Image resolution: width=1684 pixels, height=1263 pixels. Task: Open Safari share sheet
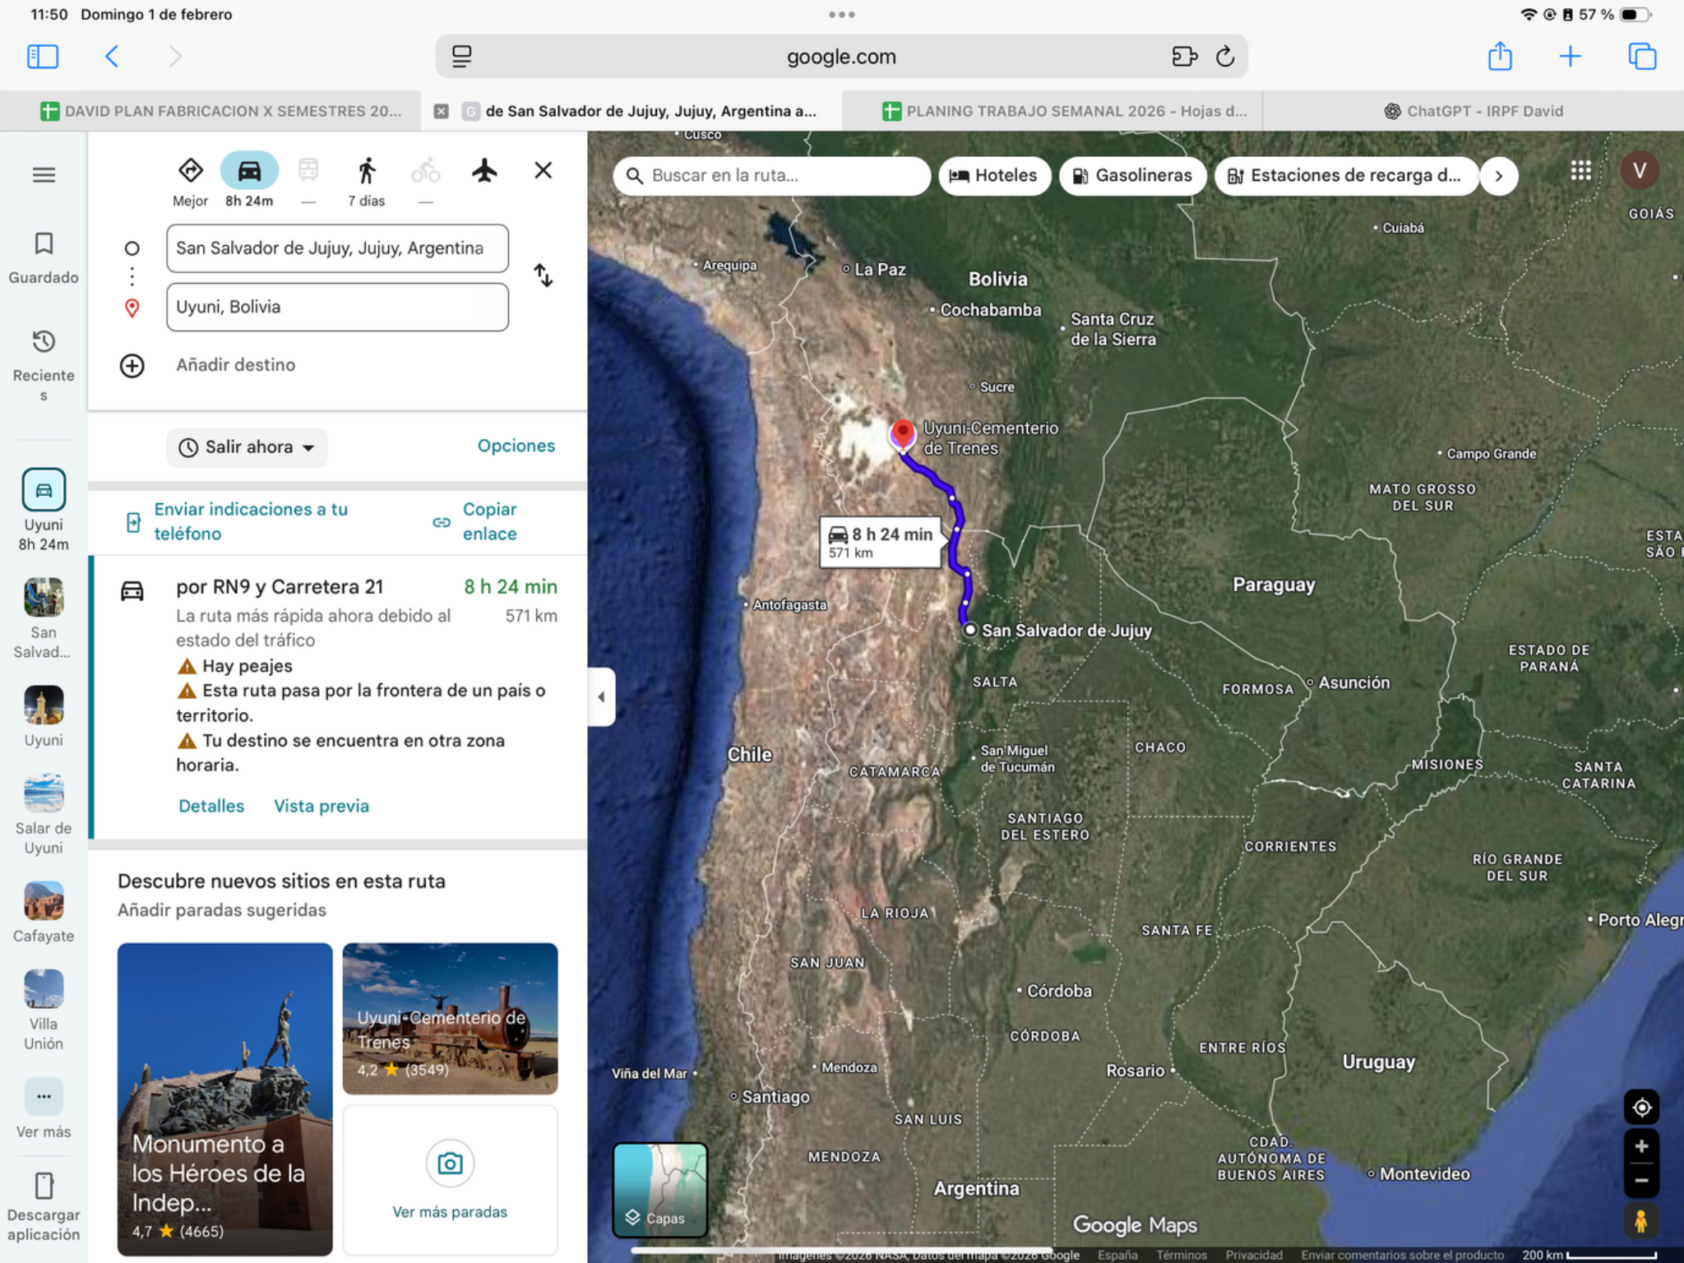point(1500,56)
